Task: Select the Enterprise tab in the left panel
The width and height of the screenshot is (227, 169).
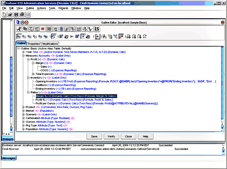Action: 8,139
